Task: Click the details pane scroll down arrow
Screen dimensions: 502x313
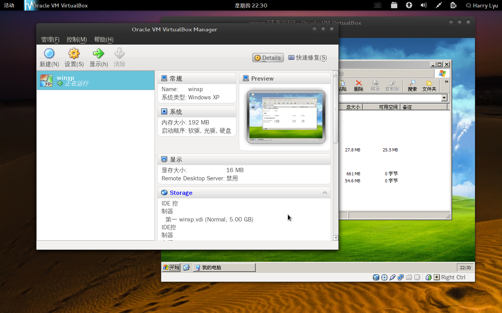Action: pos(335,237)
